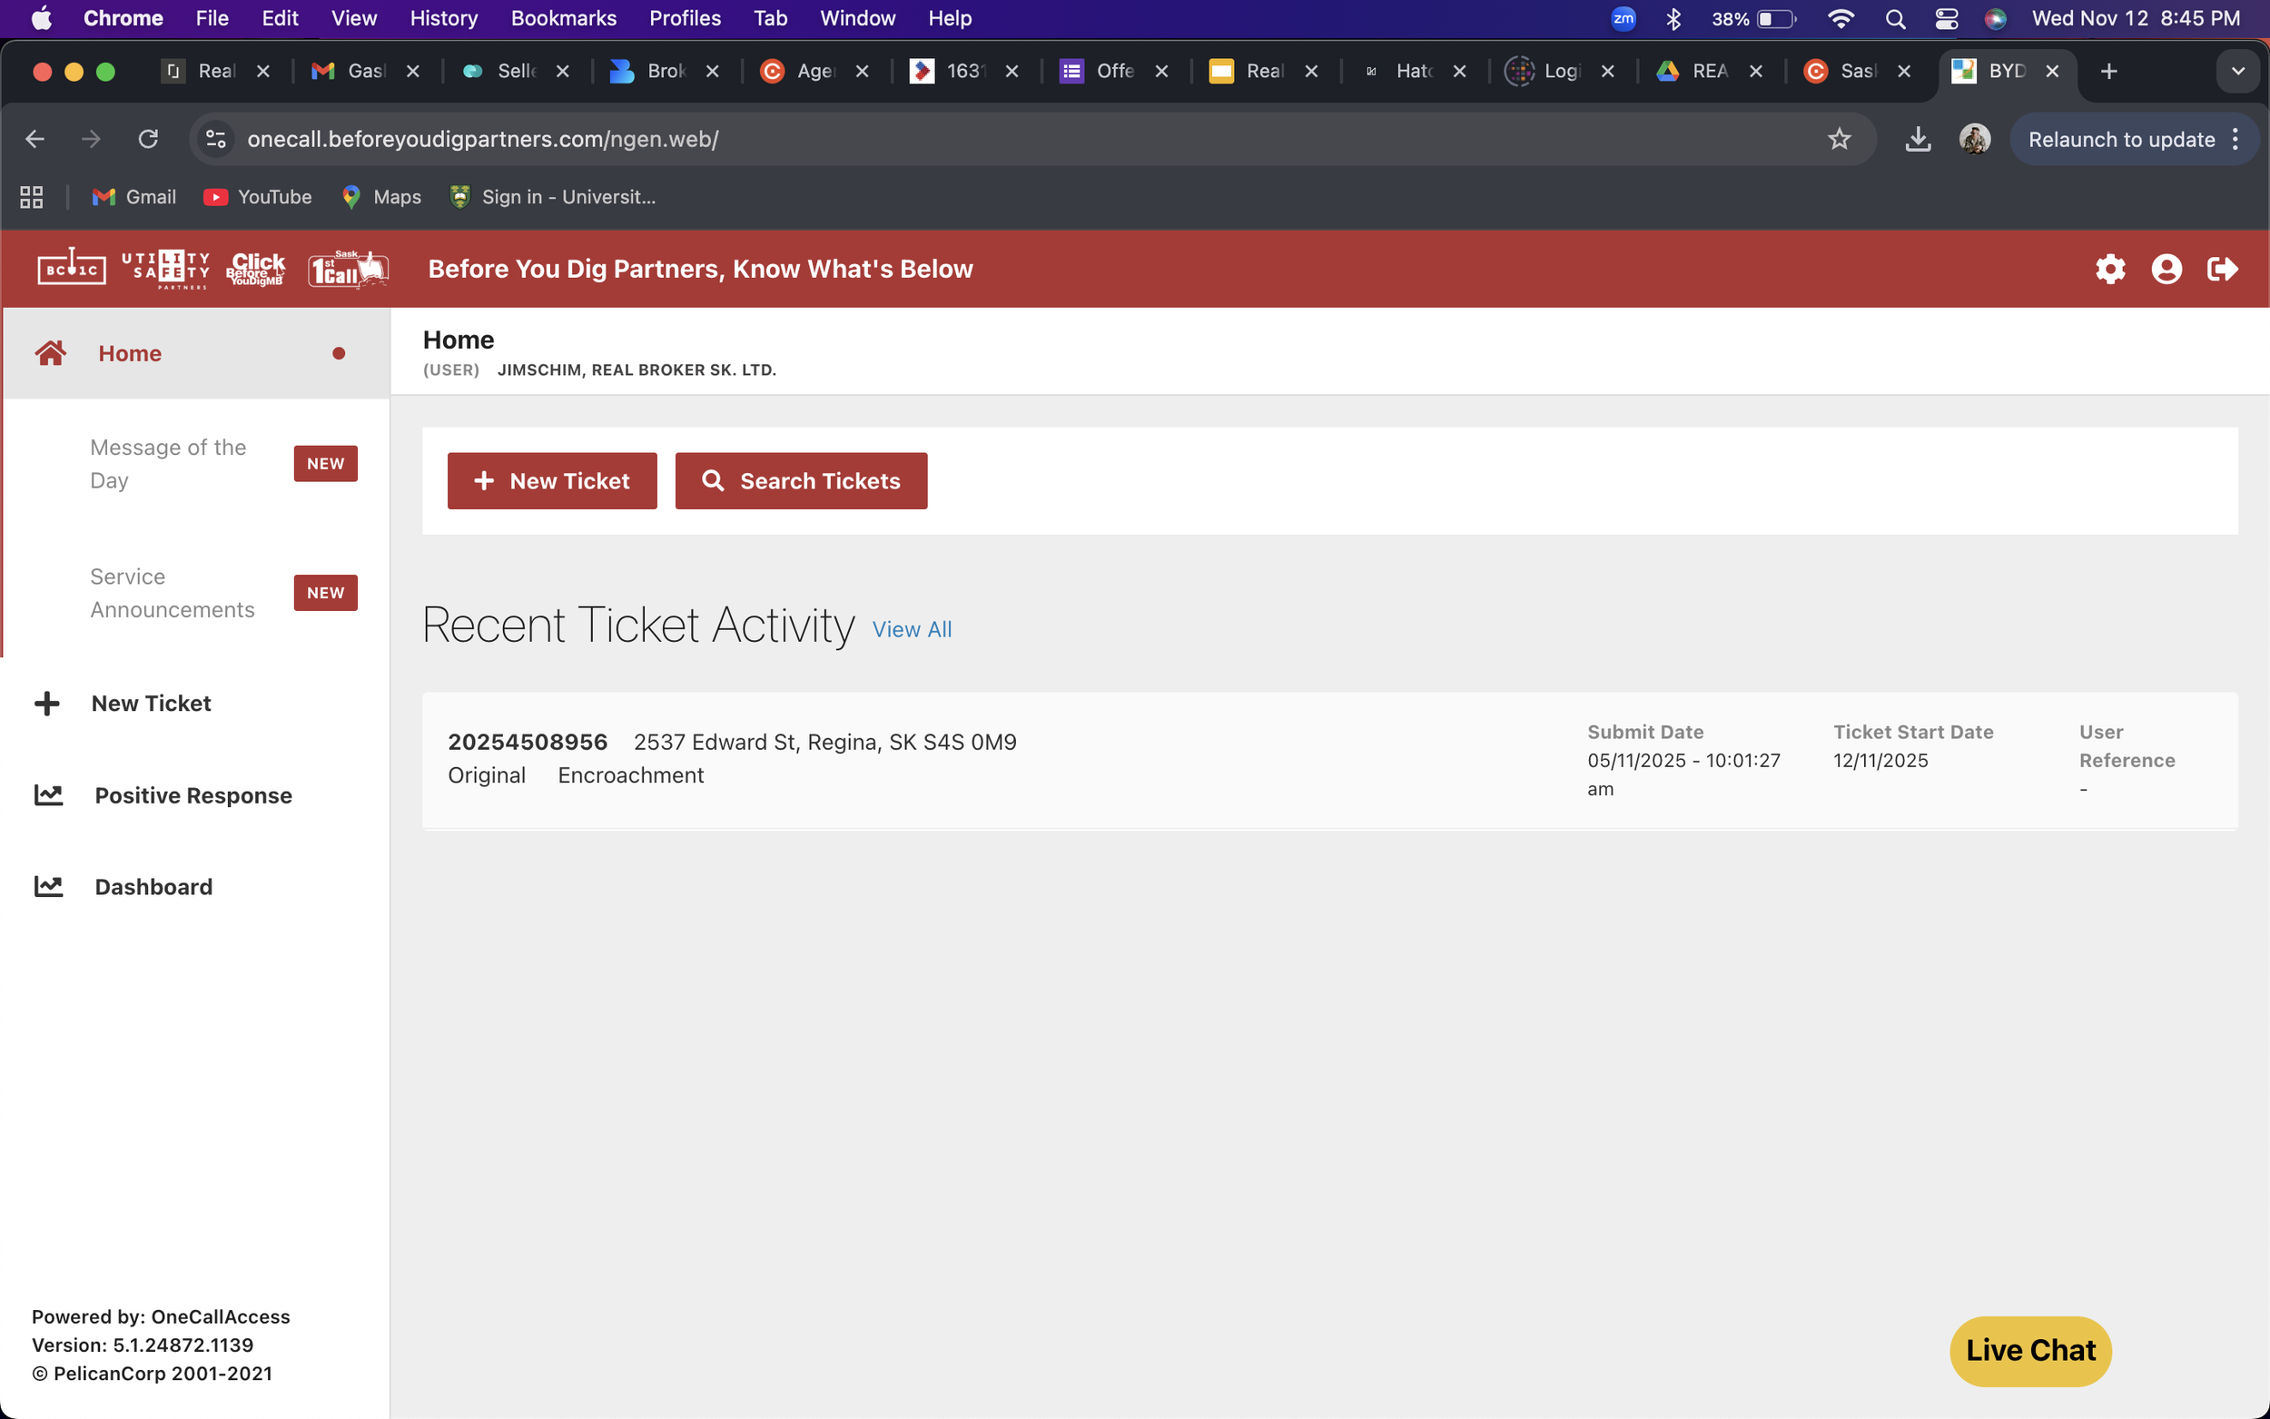This screenshot has height=1419, width=2270.
Task: Open ticket 20254508956 in recent activity
Action: tap(528, 742)
